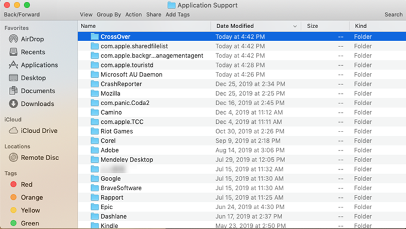Open the View toolbar menu

(86, 14)
